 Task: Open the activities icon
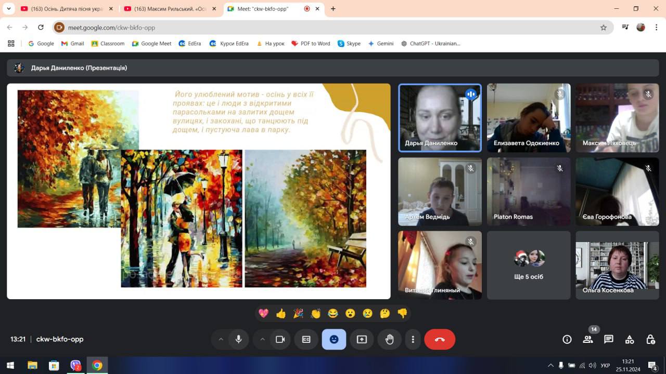[630, 339]
